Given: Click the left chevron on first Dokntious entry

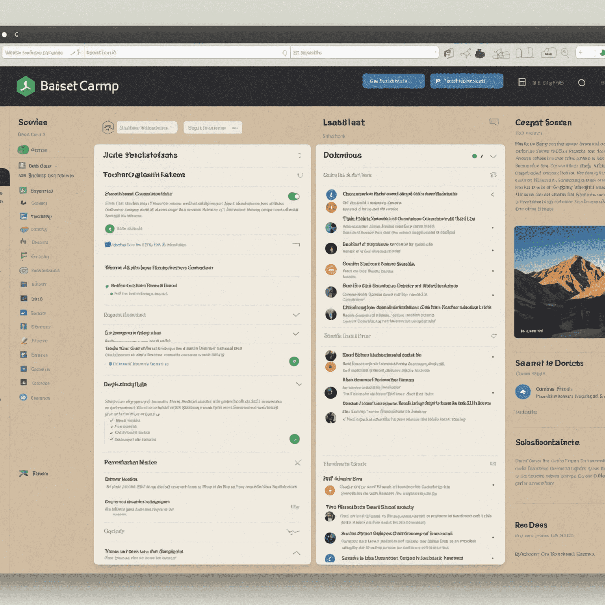Looking at the screenshot, I should coord(492,195).
